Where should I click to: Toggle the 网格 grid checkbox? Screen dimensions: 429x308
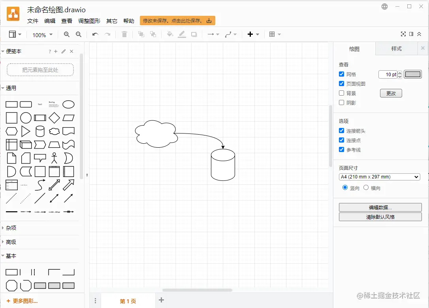(341, 74)
